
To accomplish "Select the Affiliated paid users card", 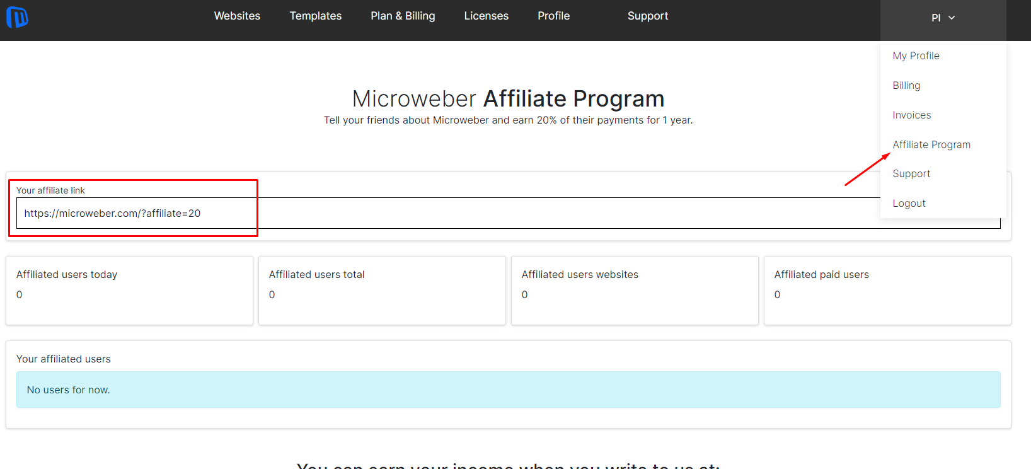I will [x=887, y=290].
